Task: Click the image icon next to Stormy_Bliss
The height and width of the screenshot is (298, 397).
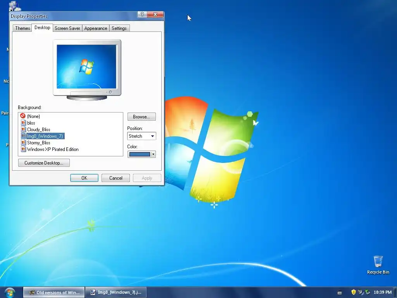Action: pos(23,143)
